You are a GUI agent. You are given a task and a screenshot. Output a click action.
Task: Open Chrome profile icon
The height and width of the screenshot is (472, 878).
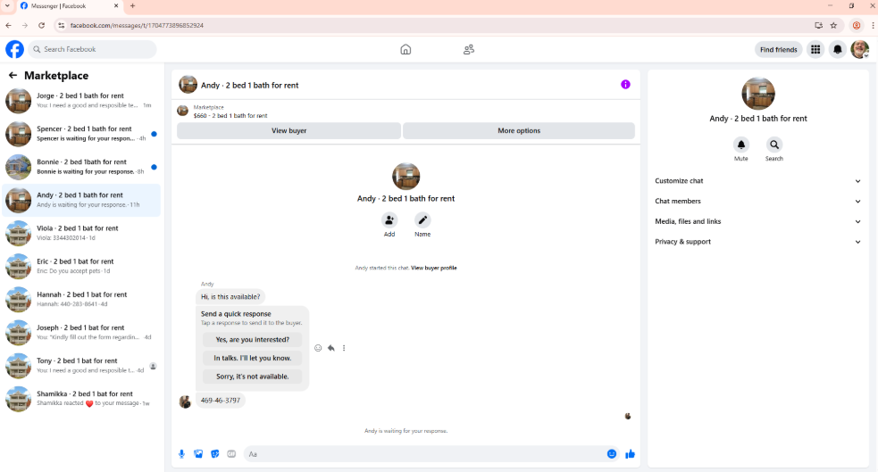point(857,25)
